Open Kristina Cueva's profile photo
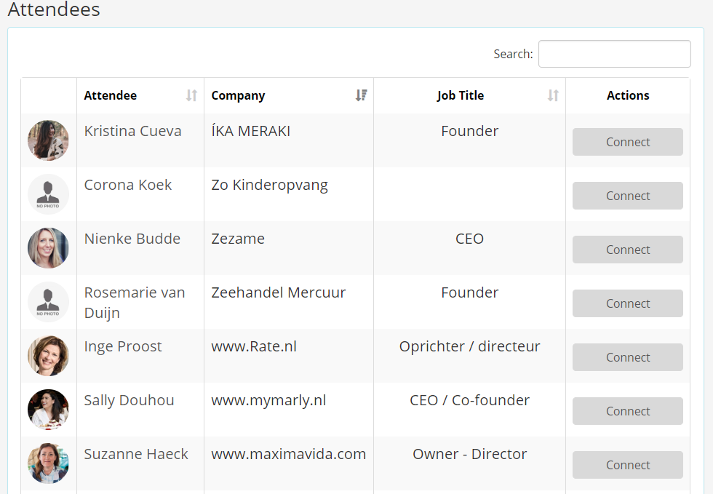This screenshot has height=494, width=713. click(x=48, y=140)
